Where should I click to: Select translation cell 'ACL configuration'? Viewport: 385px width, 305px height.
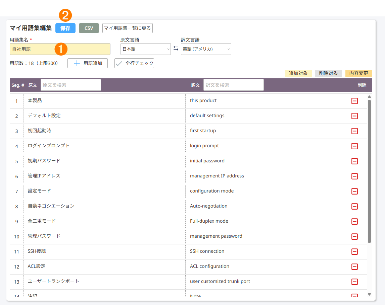[267, 266]
